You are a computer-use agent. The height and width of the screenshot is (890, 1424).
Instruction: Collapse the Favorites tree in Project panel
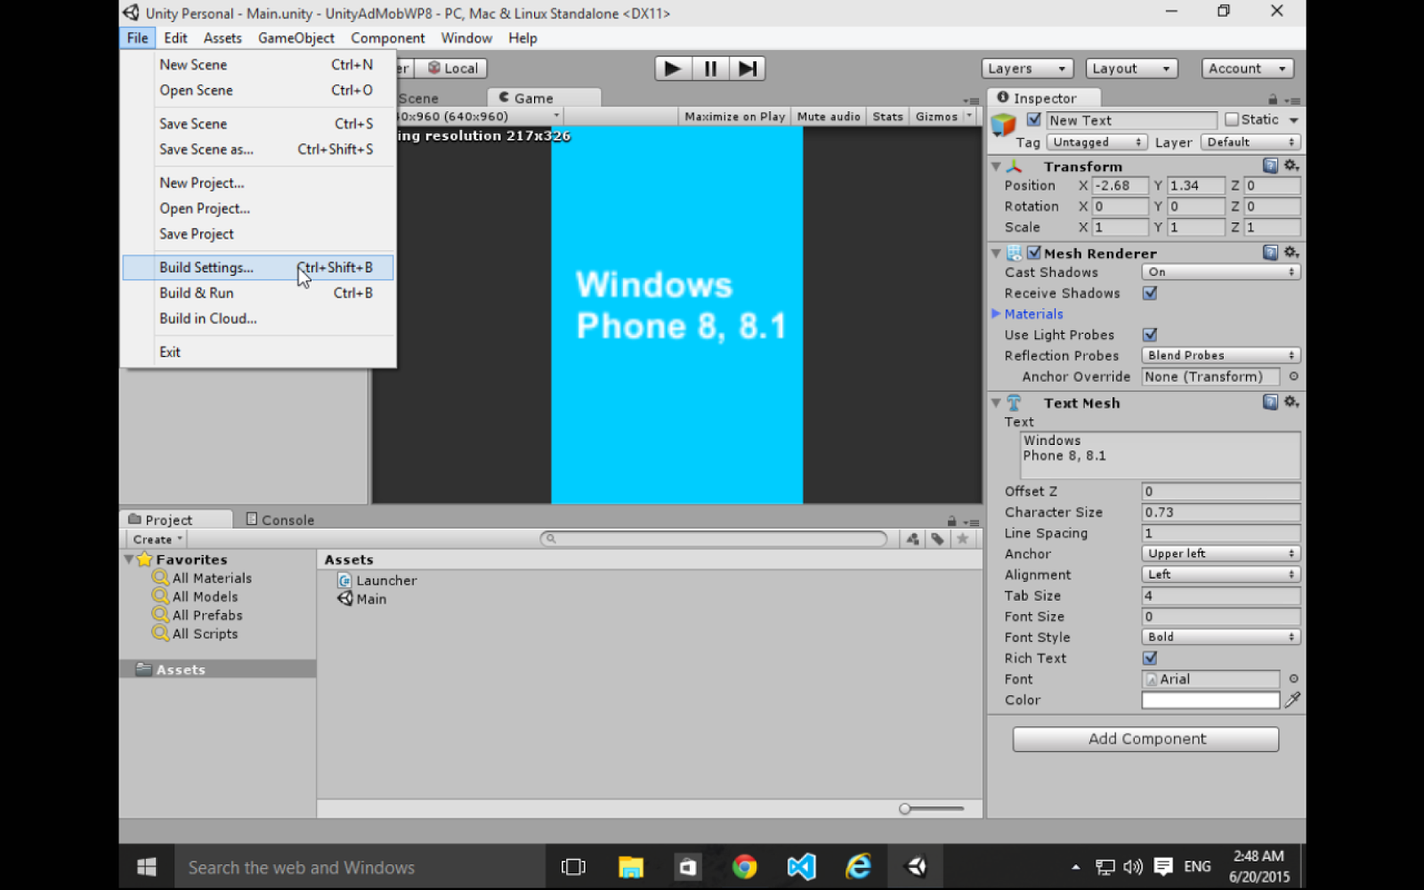click(129, 560)
